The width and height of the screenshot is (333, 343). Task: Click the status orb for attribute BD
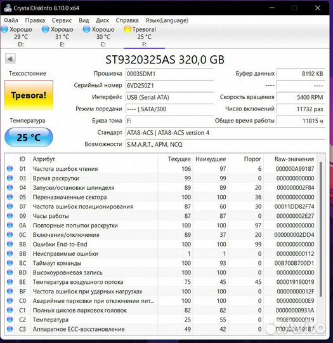(10, 272)
